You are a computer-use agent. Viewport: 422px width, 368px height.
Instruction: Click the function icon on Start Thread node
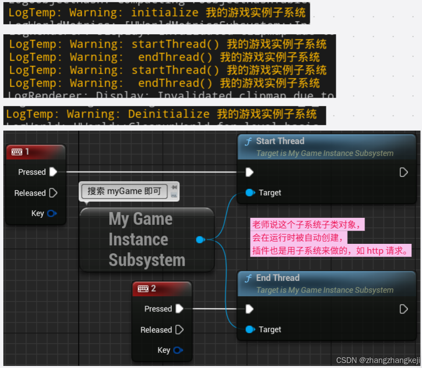[x=248, y=142]
